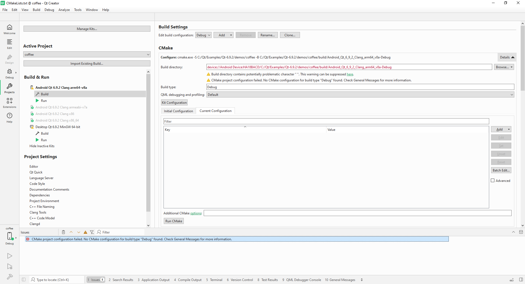Open the output panes chooser arrows
This screenshot has width=525, height=284.
(x=362, y=280)
